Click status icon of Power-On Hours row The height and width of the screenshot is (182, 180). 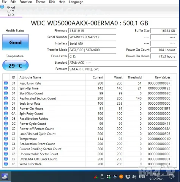[x=6, y=108]
